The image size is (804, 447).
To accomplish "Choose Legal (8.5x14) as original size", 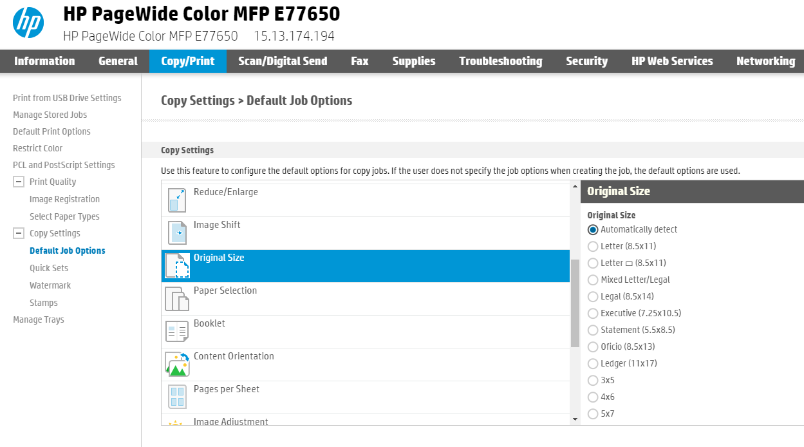I will (593, 296).
